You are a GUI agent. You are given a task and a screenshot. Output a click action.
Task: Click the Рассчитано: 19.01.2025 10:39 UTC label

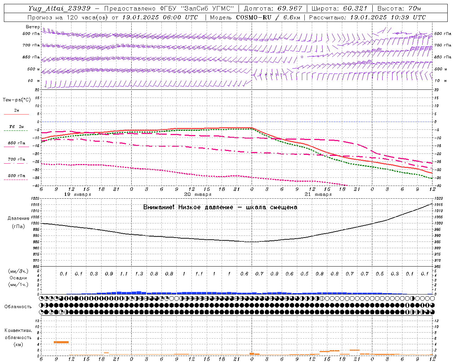coord(367,17)
